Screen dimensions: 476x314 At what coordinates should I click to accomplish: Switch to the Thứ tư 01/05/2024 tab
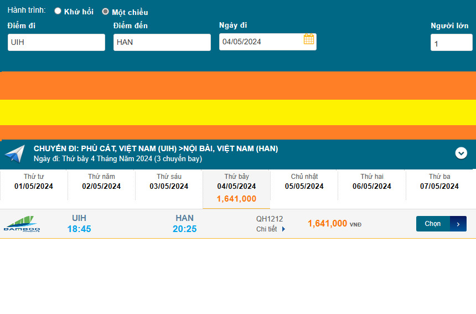point(34,182)
